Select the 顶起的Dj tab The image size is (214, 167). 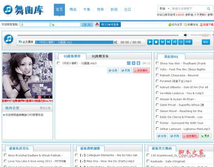click(171, 56)
